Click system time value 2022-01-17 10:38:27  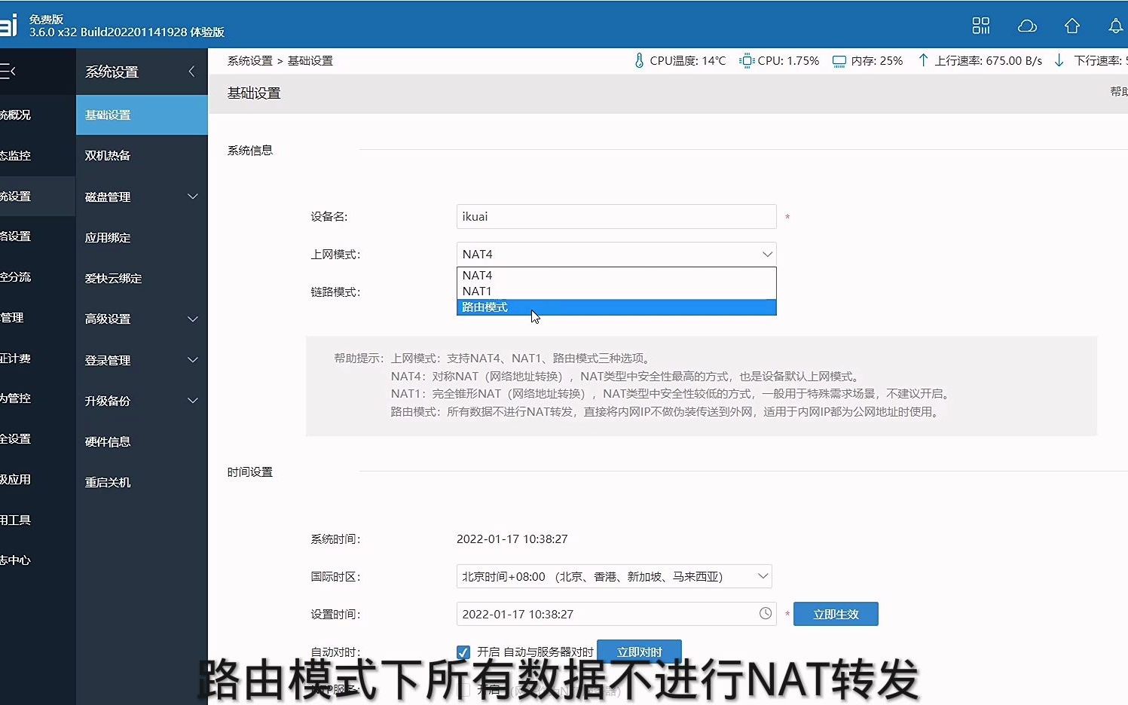(512, 539)
